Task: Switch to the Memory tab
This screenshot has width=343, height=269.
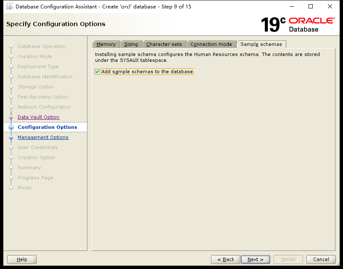Action: point(106,44)
